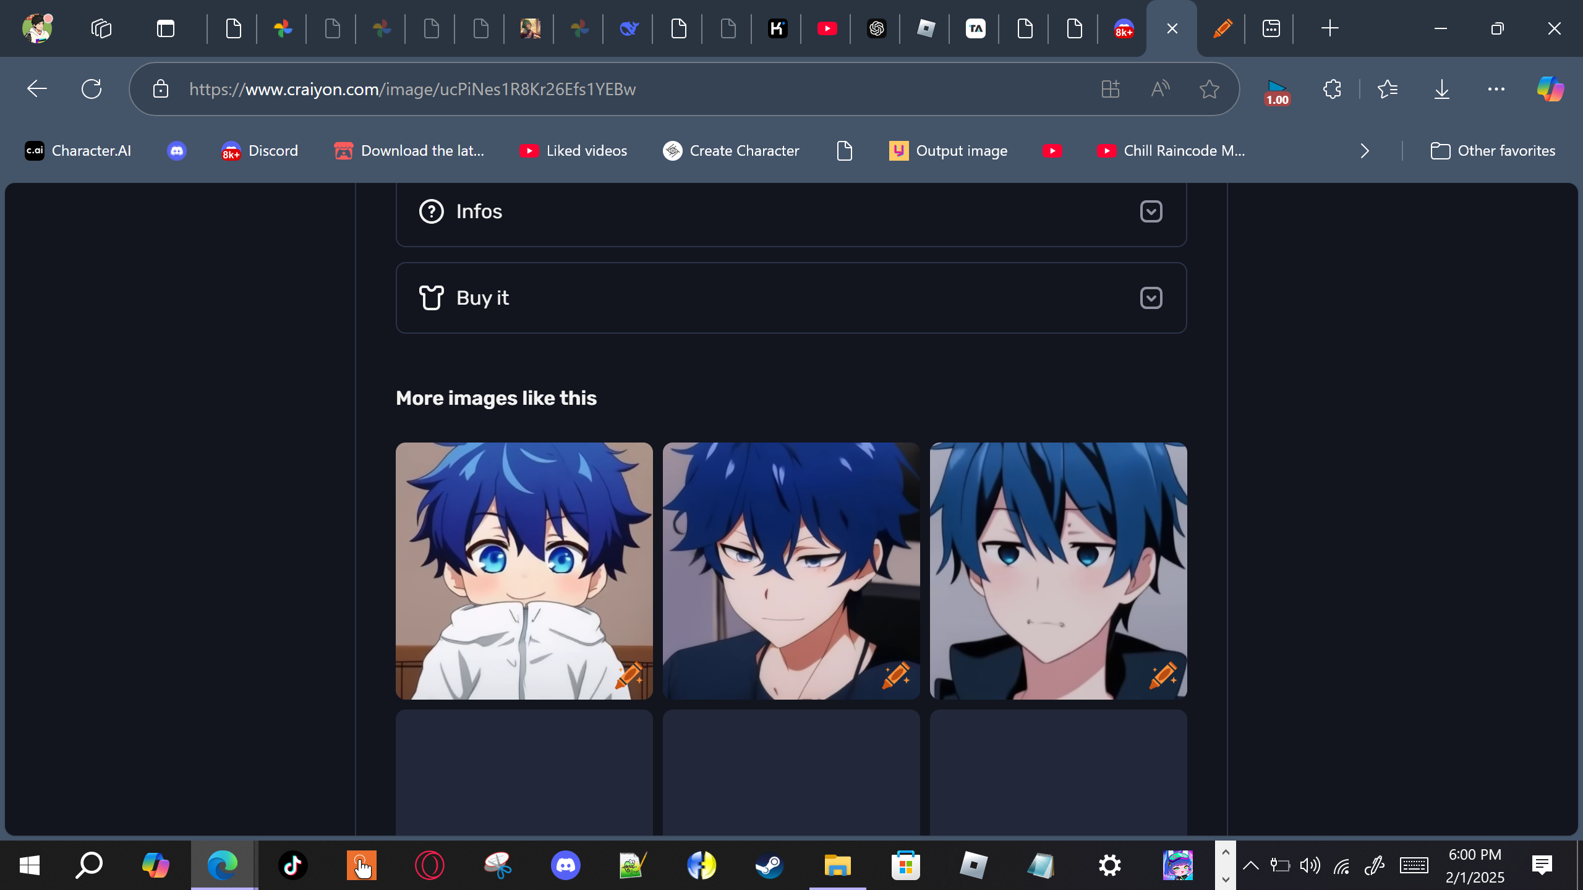Click crayon icon on middle anime image
The image size is (1583, 890).
[x=896, y=675]
